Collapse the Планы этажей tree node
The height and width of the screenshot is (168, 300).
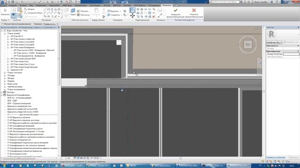(x=5, y=33)
